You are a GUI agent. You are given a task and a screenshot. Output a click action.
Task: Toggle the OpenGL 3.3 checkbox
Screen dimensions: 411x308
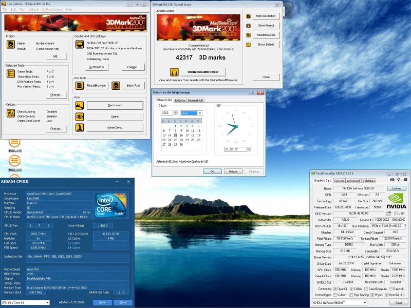coord(387,295)
